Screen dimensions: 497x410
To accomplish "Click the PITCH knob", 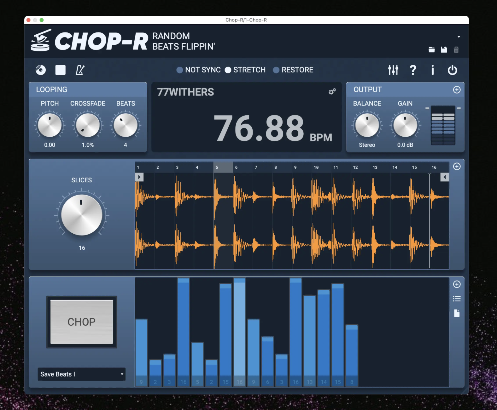I will point(50,125).
